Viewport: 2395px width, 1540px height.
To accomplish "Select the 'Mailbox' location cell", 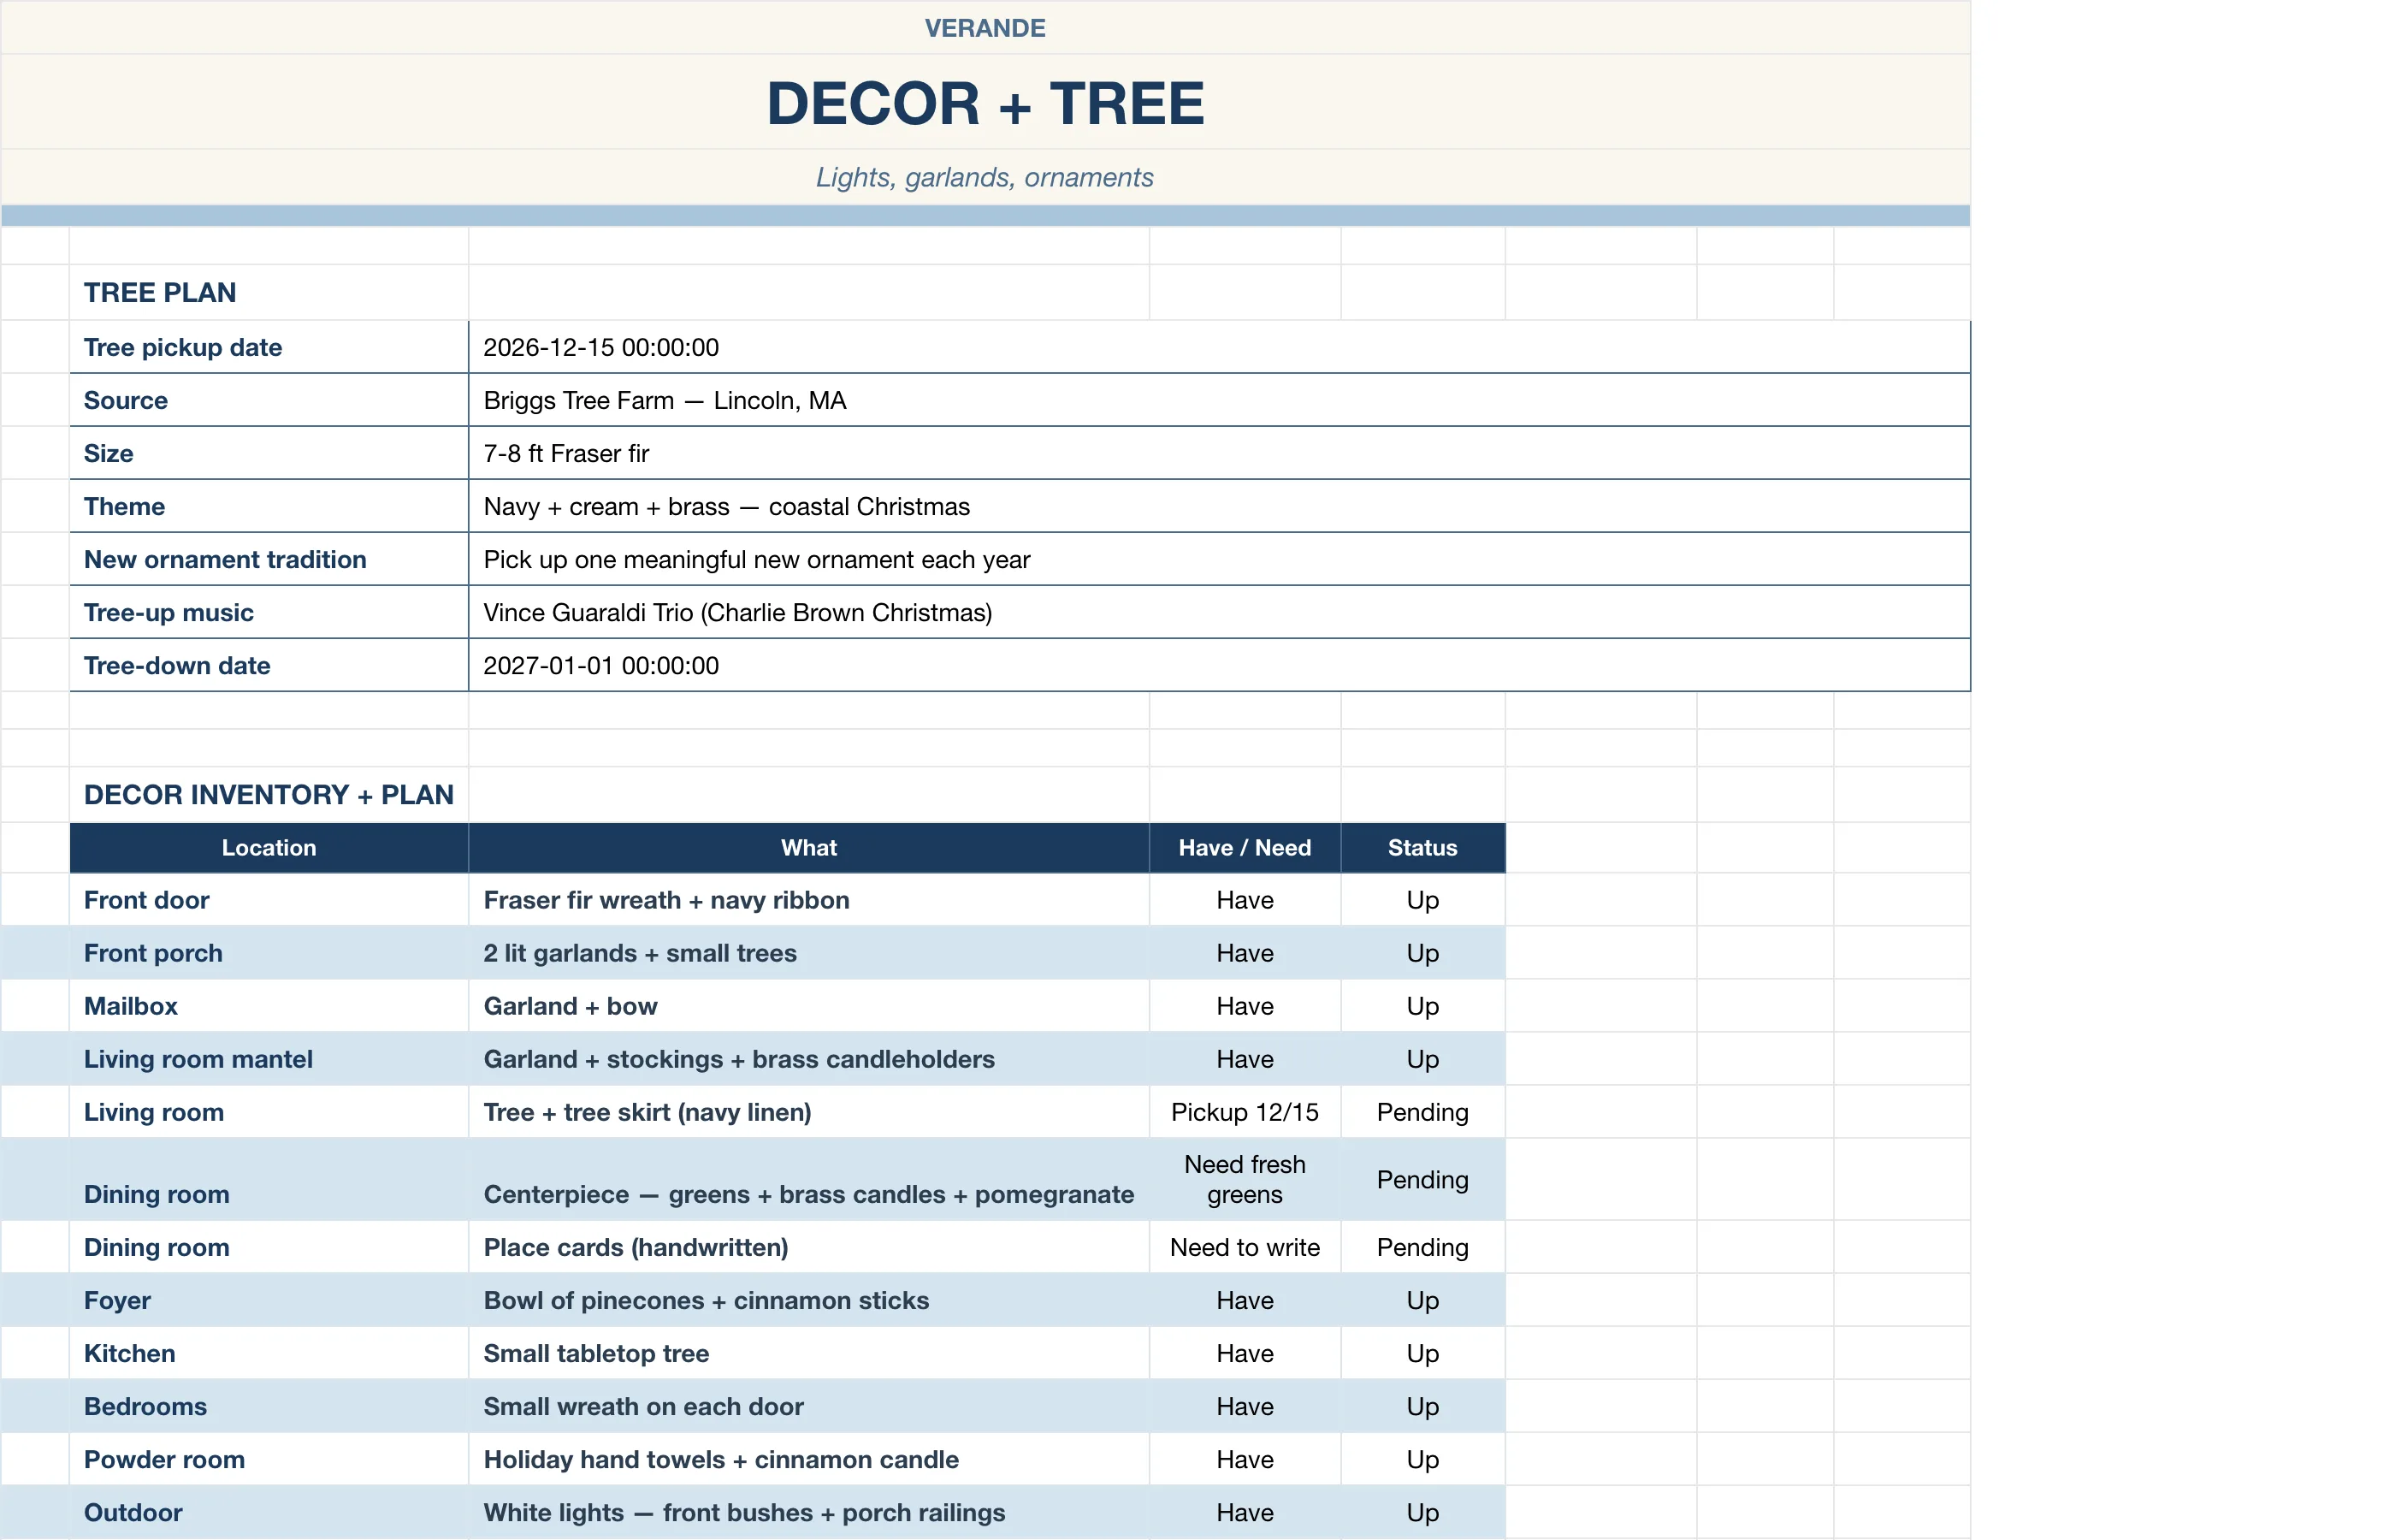I will tap(269, 1006).
